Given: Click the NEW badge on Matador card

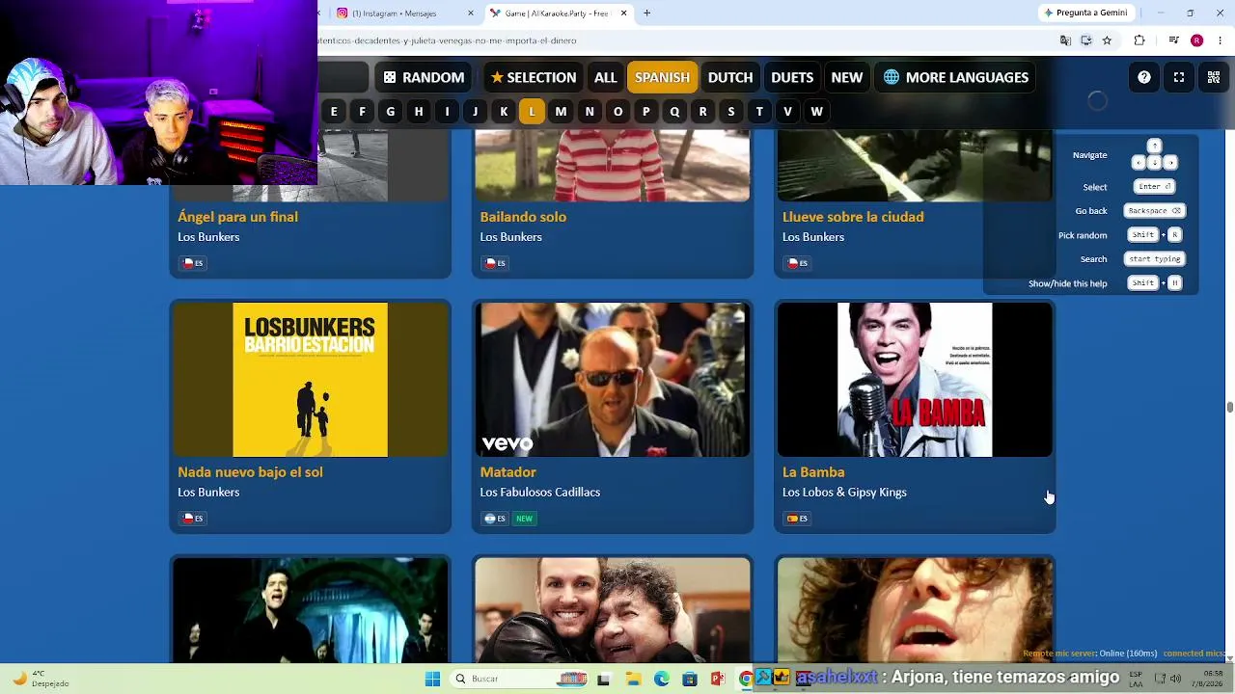Looking at the screenshot, I should [x=524, y=519].
